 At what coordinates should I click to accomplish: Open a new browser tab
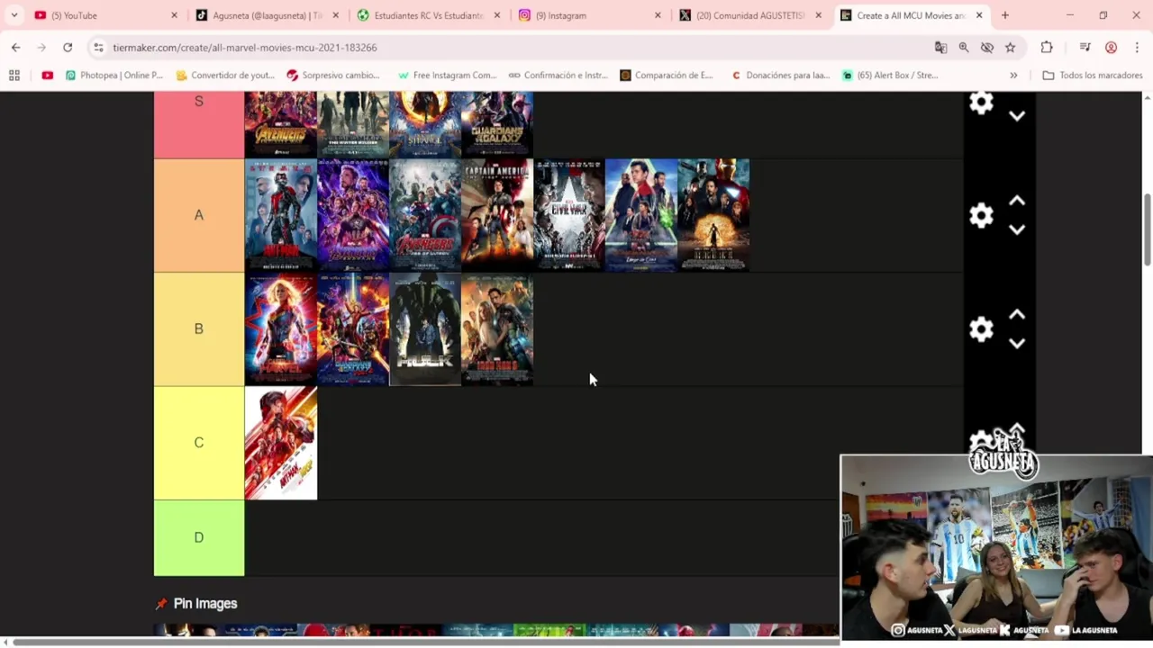coord(1005,15)
